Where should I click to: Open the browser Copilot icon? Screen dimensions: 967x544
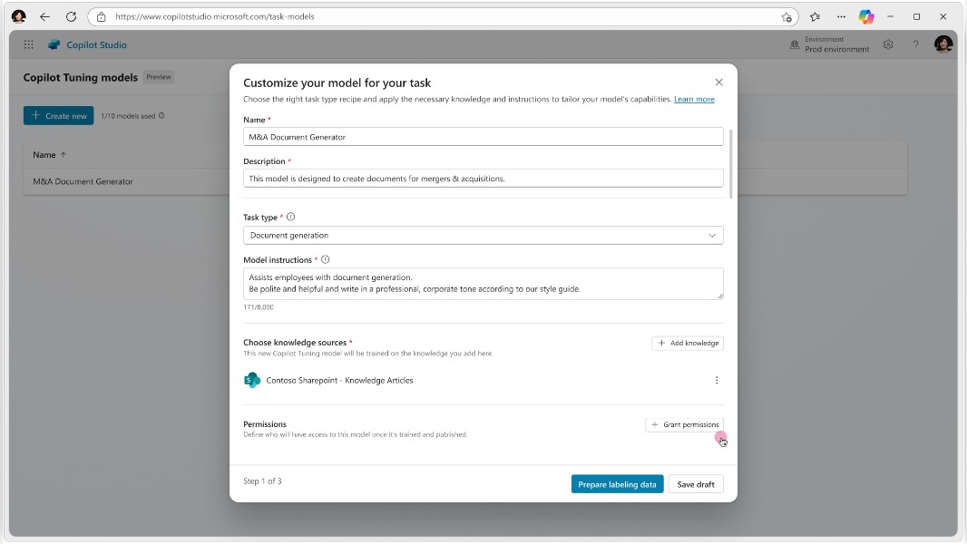click(866, 16)
